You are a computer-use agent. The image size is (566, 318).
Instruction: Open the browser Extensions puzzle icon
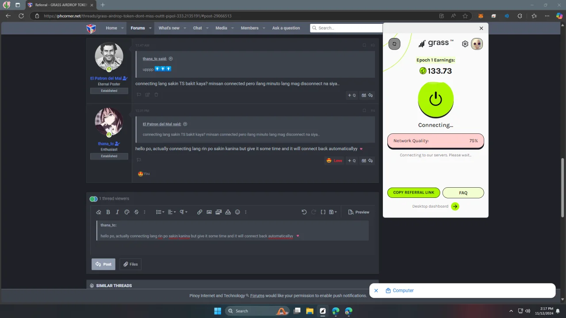(x=520, y=16)
